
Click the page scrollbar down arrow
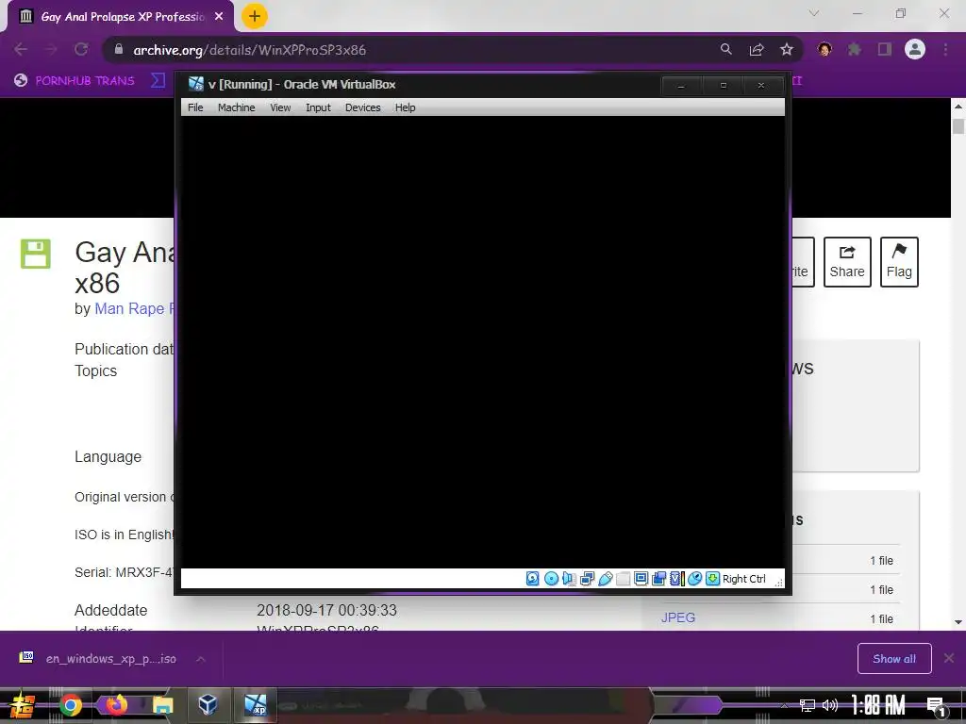958,622
